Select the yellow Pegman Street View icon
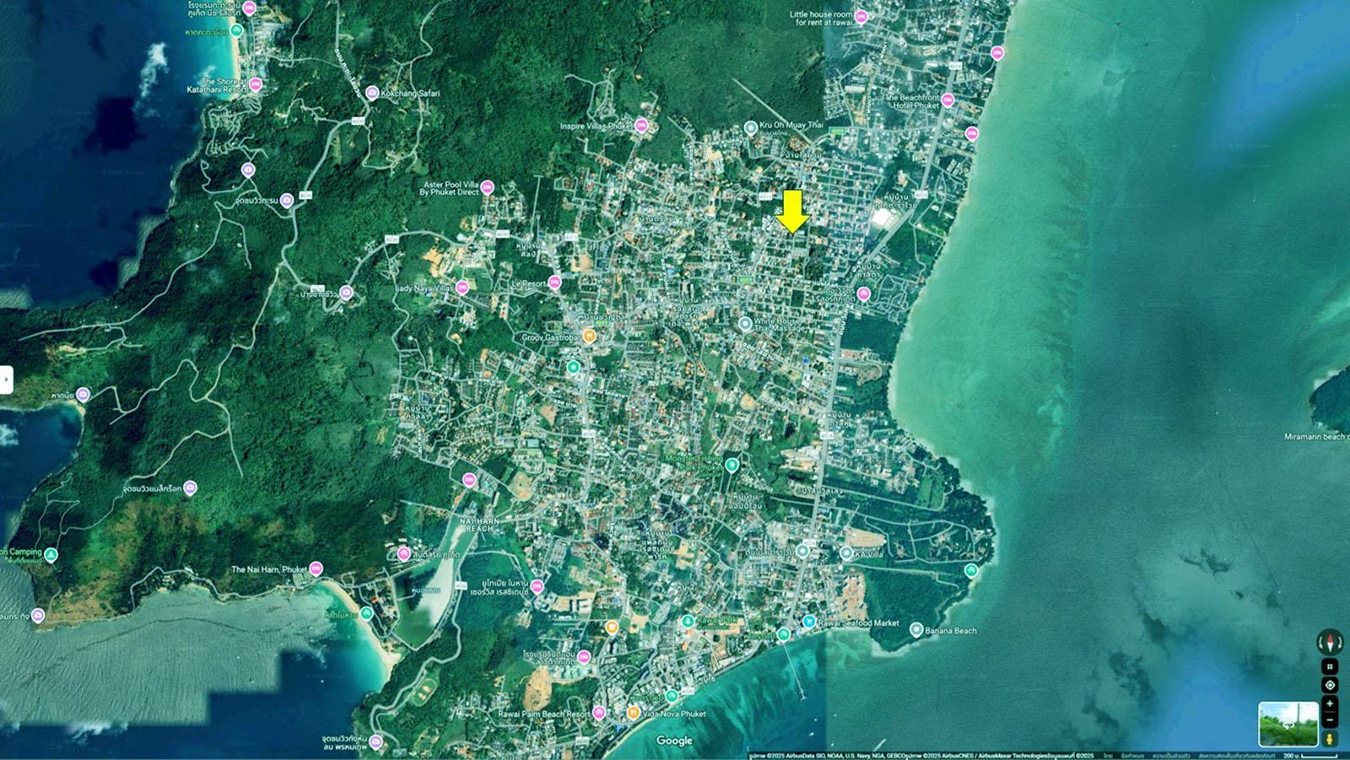 (x=1330, y=739)
